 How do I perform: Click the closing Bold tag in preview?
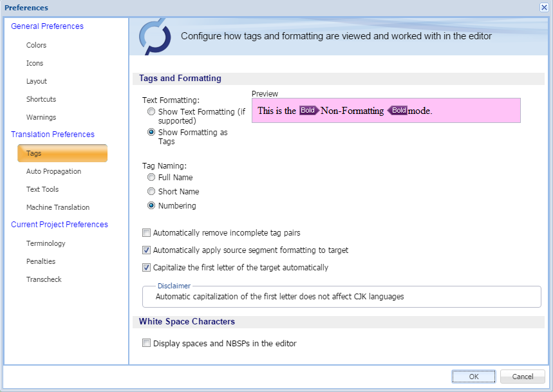pyautogui.click(x=397, y=110)
